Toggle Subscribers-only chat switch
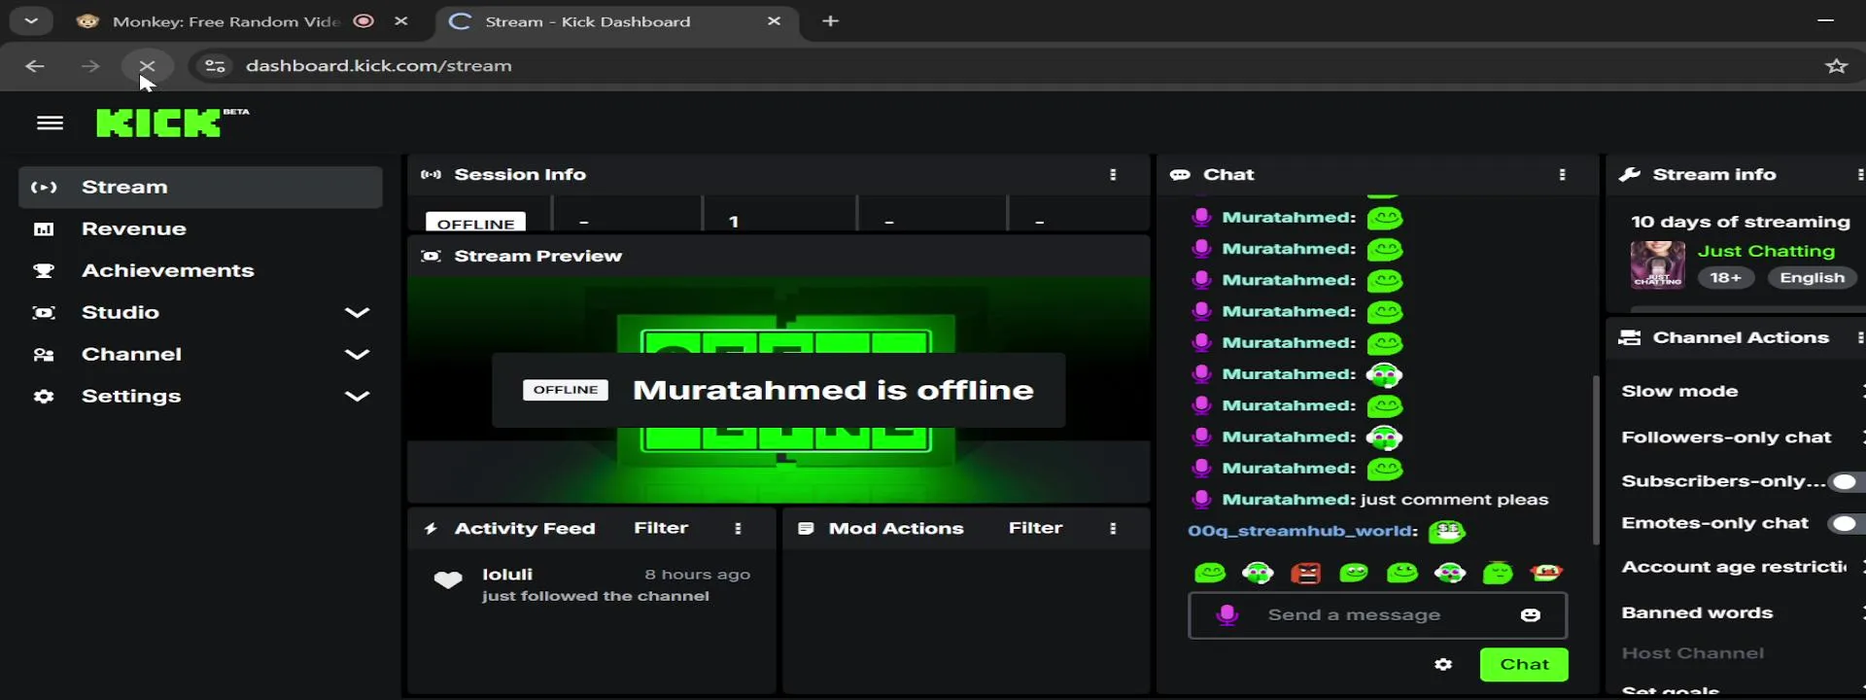Screen dimensions: 1866x700 (1846, 482)
